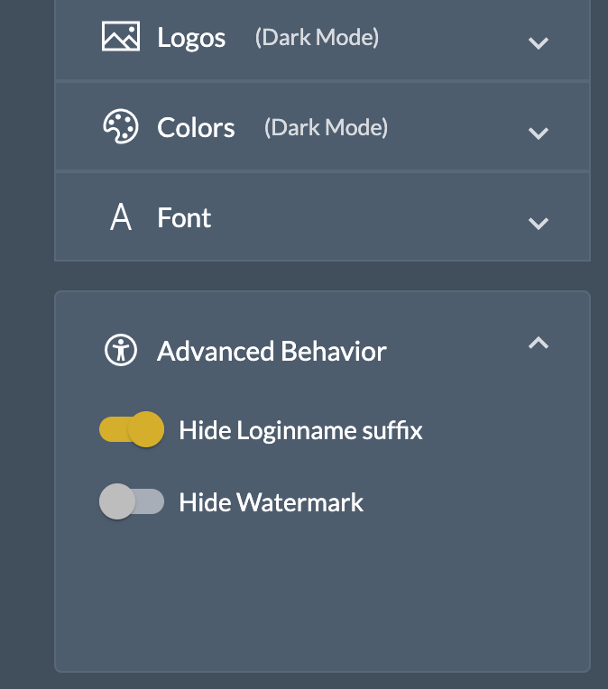
Task: Click the Colors palette icon
Action: (120, 127)
